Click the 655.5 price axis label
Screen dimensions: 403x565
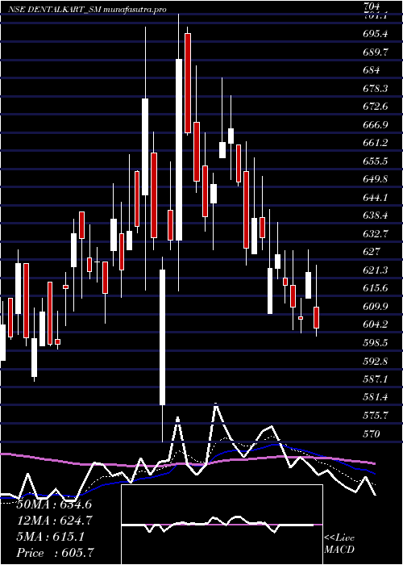point(376,161)
